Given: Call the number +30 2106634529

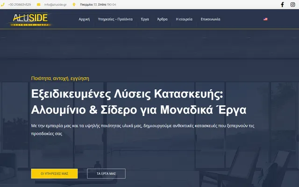Looking at the screenshot, I should point(20,5).
